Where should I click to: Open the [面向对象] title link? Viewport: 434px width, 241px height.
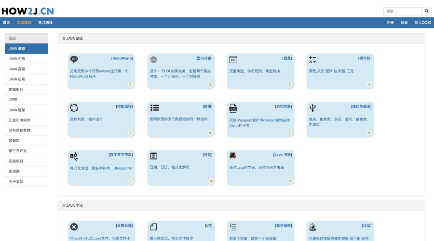click(204, 58)
